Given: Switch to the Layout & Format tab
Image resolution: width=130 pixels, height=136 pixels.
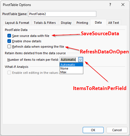Looking at the screenshot, I should click(x=17, y=23).
